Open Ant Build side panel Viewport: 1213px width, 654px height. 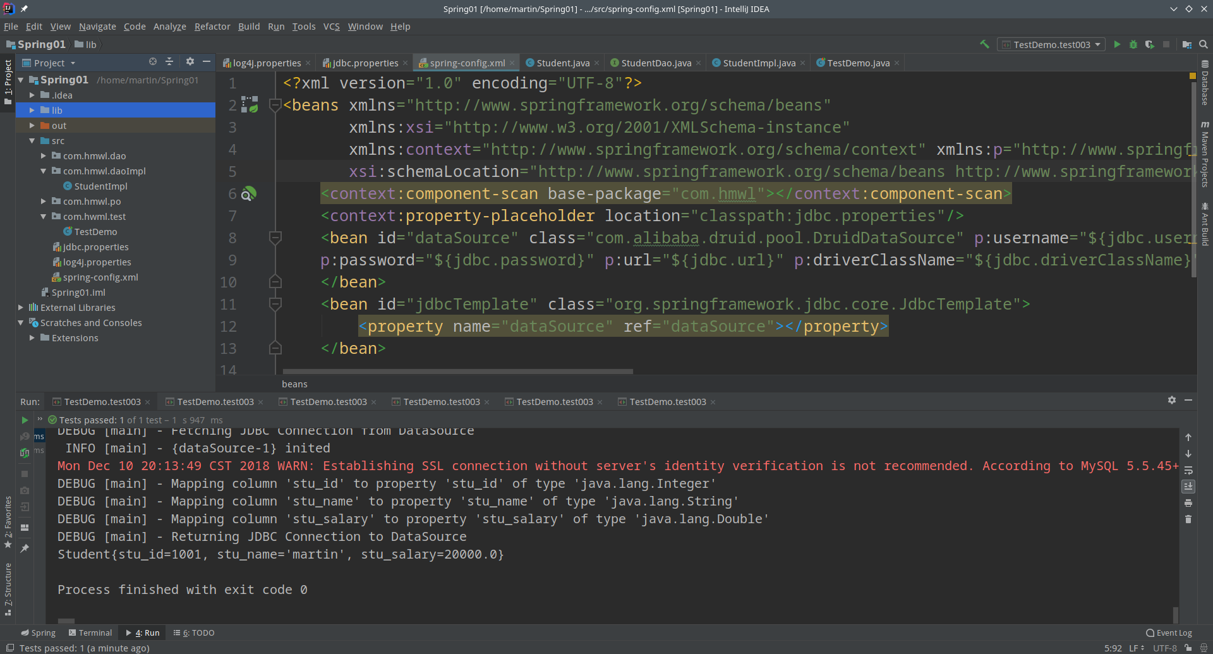(x=1205, y=224)
